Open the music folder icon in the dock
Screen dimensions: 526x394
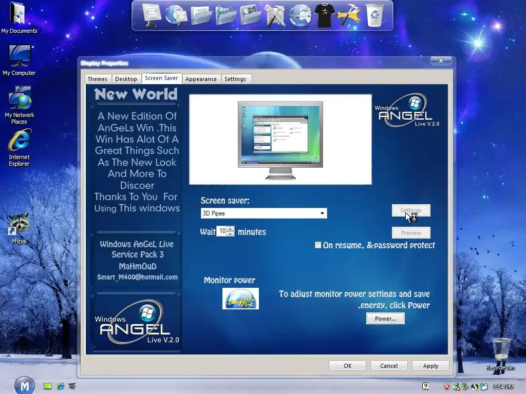[226, 15]
